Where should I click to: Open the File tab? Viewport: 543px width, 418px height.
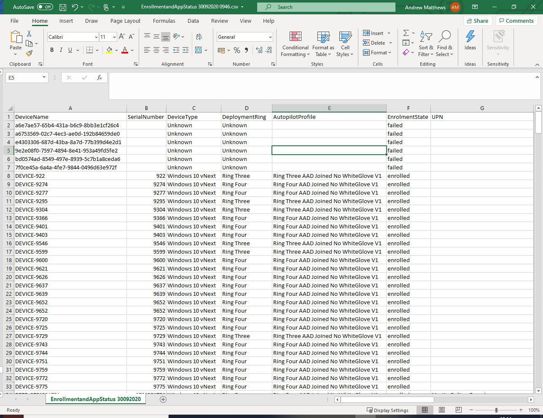14,21
